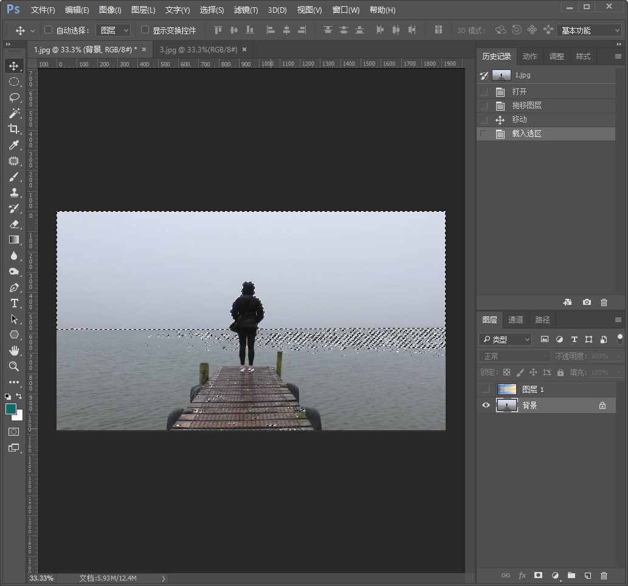Switch to the 3.jpg document tab
628x586 pixels.
[198, 50]
